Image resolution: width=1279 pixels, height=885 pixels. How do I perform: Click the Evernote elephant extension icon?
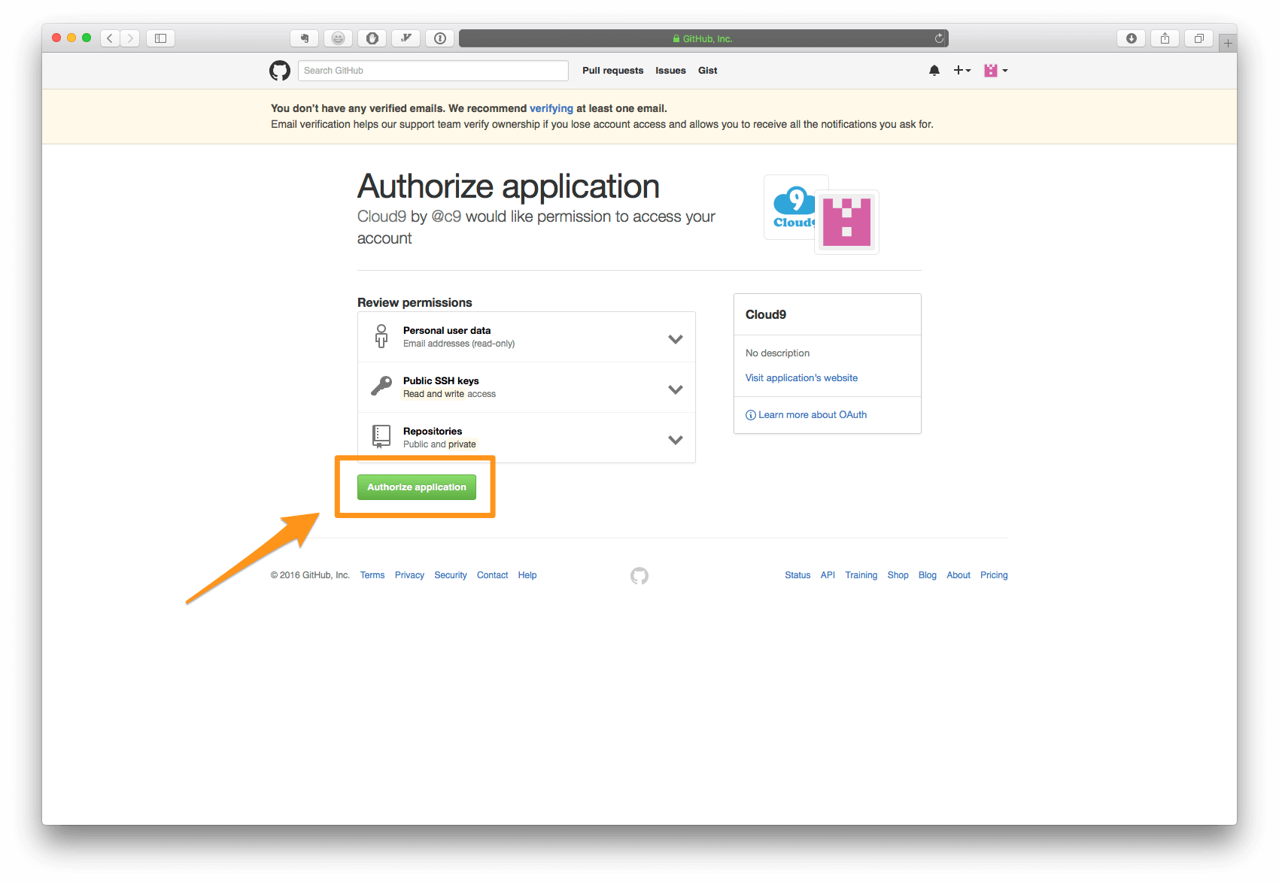[x=304, y=38]
